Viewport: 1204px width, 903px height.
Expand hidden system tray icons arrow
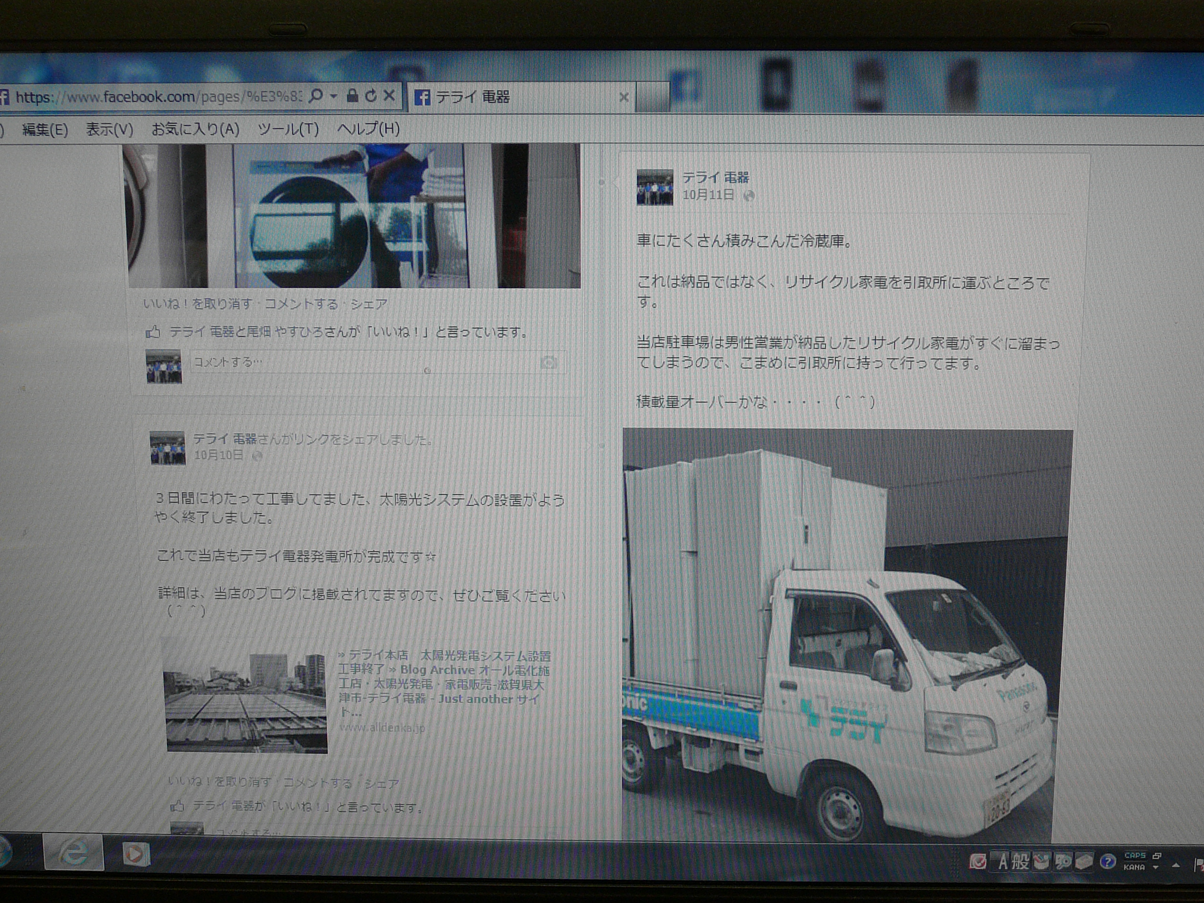coord(1176,865)
